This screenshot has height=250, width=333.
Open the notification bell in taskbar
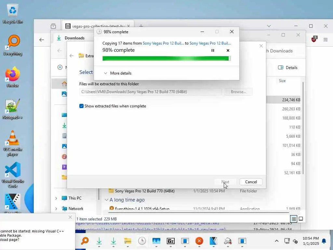pos(324,241)
